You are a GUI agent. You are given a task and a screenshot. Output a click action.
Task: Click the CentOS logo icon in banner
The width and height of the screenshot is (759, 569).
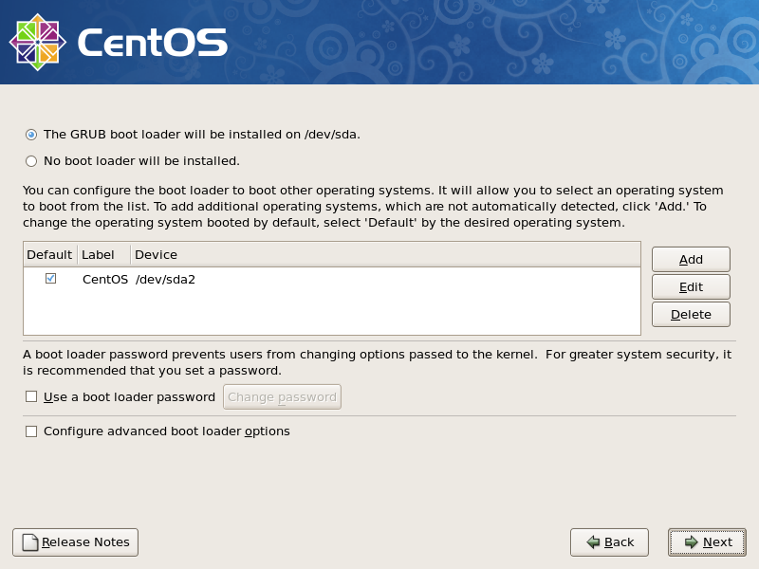[38, 43]
